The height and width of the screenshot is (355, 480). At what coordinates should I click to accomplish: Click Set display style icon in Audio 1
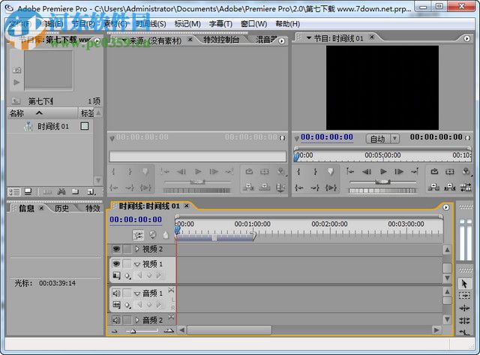116,305
